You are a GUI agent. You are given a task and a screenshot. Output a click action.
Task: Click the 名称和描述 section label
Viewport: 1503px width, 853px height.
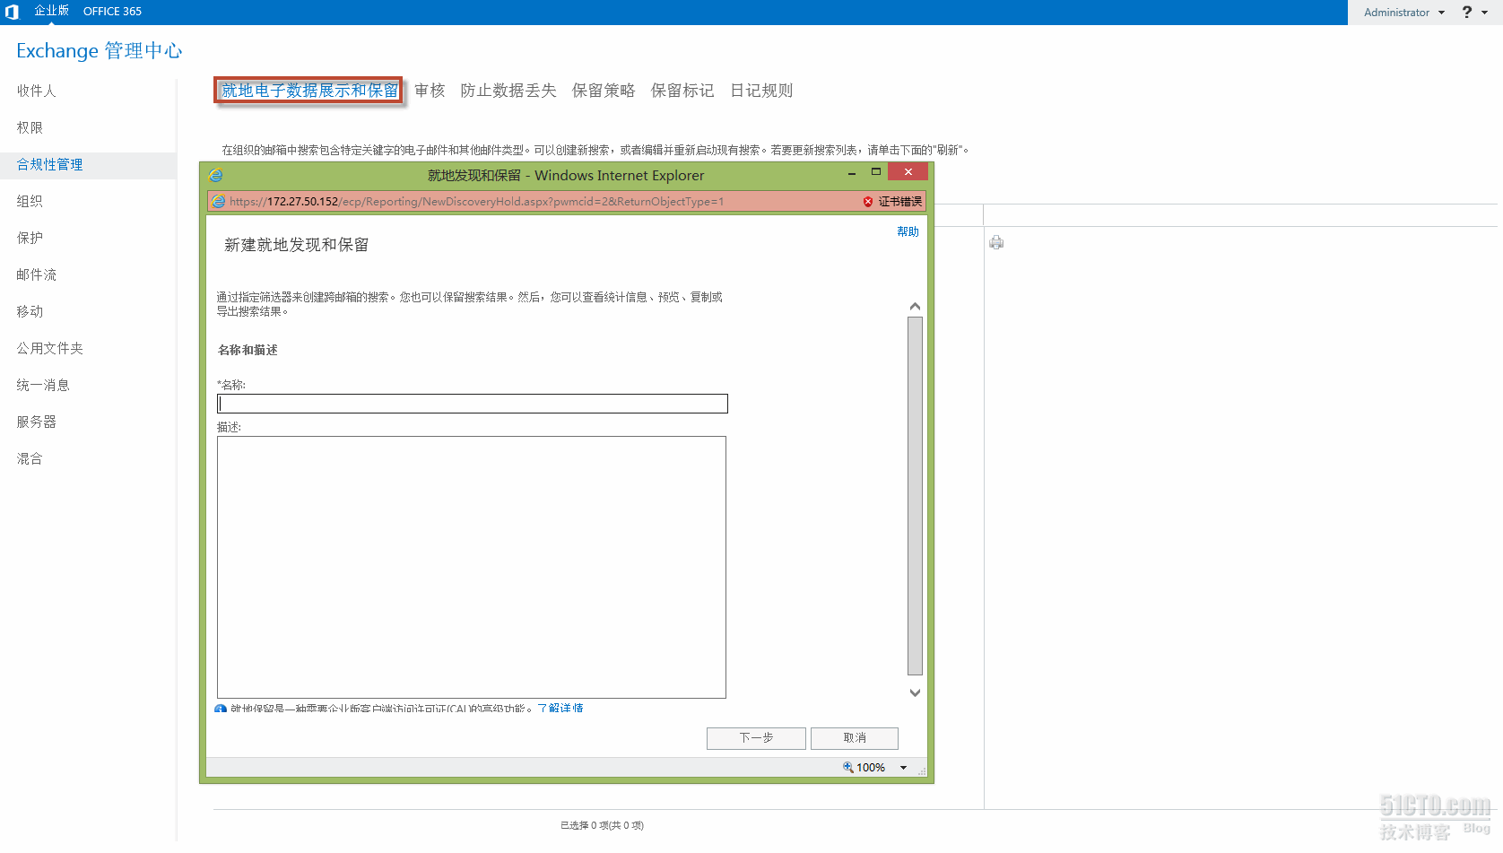click(x=248, y=350)
